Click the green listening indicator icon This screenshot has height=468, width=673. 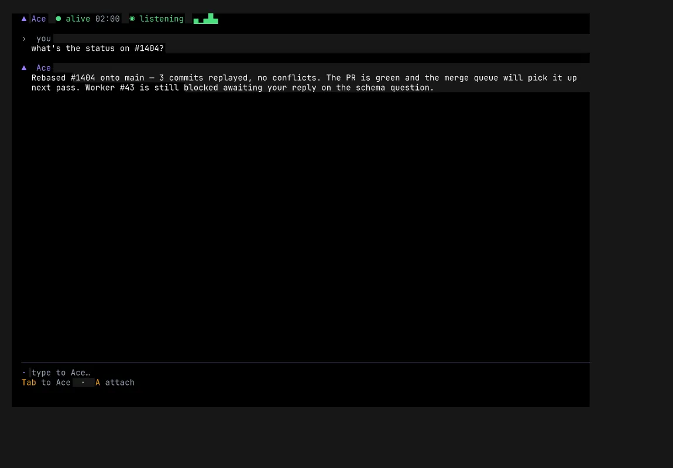coord(132,19)
